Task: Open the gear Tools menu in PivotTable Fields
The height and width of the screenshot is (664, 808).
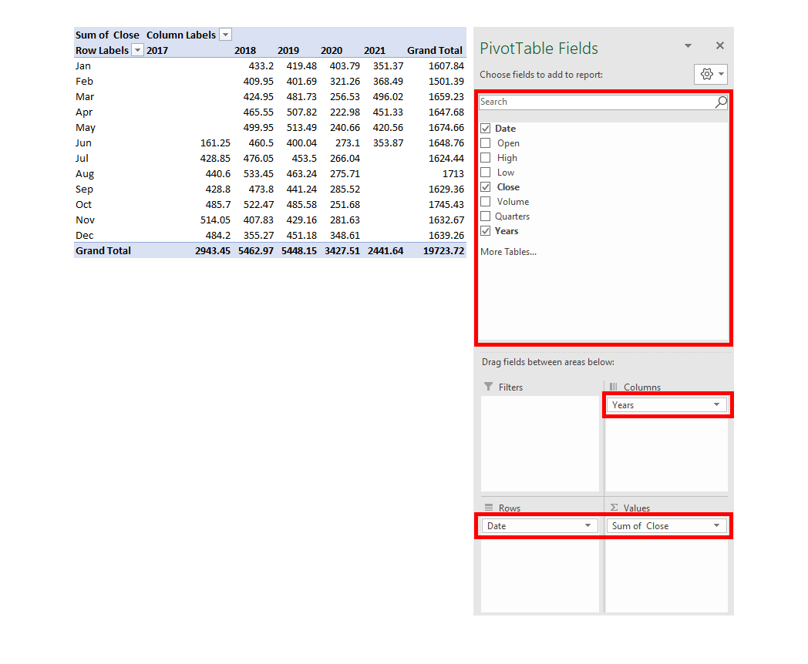Action: pyautogui.click(x=711, y=74)
